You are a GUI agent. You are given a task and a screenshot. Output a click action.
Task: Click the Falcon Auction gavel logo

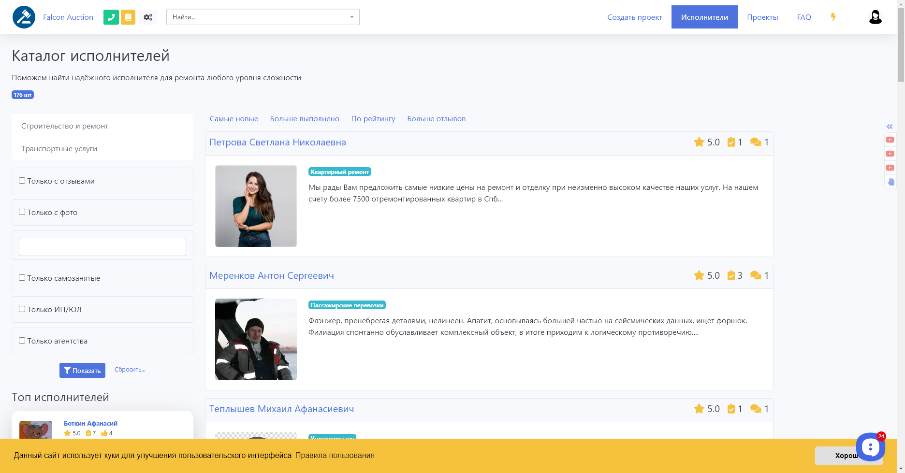24,17
